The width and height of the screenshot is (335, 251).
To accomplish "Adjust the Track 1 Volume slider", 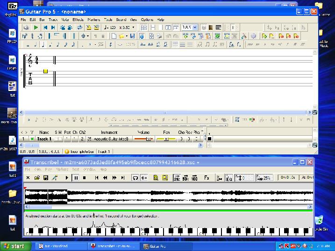I will click(x=143, y=139).
